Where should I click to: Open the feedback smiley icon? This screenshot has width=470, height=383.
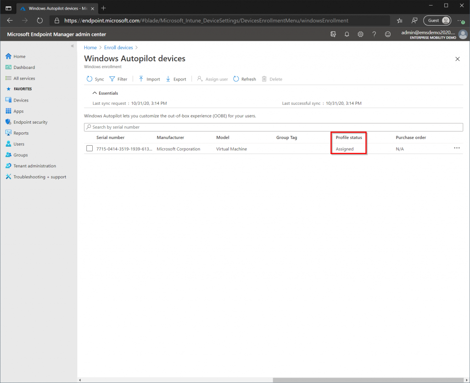pyautogui.click(x=387, y=34)
